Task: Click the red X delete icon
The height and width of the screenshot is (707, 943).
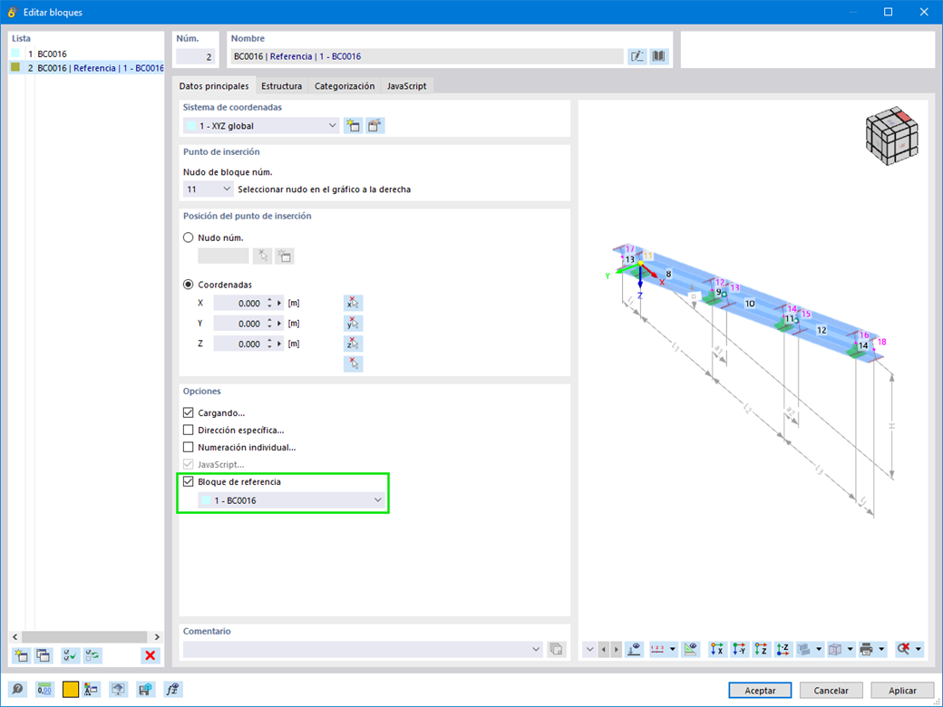Action: [x=151, y=655]
